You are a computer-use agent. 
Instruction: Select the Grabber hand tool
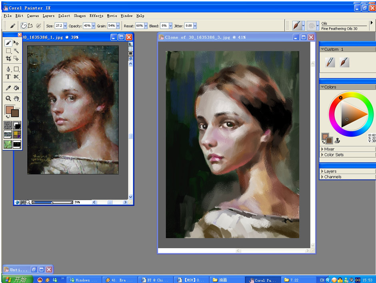16,98
